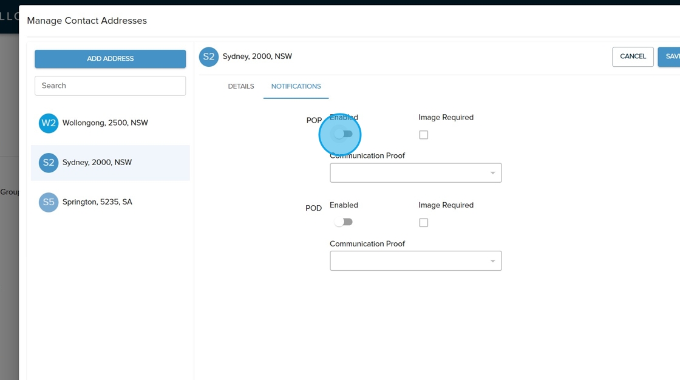Check POD Image Required checkbox

[424, 223]
